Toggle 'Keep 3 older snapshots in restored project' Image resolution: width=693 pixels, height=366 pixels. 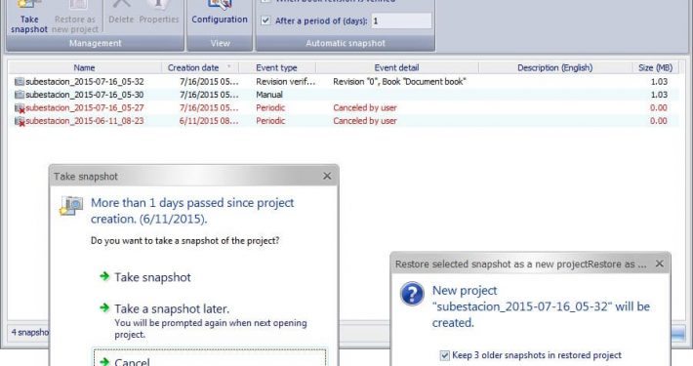[x=445, y=355]
